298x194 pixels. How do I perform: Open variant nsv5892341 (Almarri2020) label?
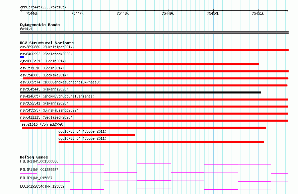(44, 103)
